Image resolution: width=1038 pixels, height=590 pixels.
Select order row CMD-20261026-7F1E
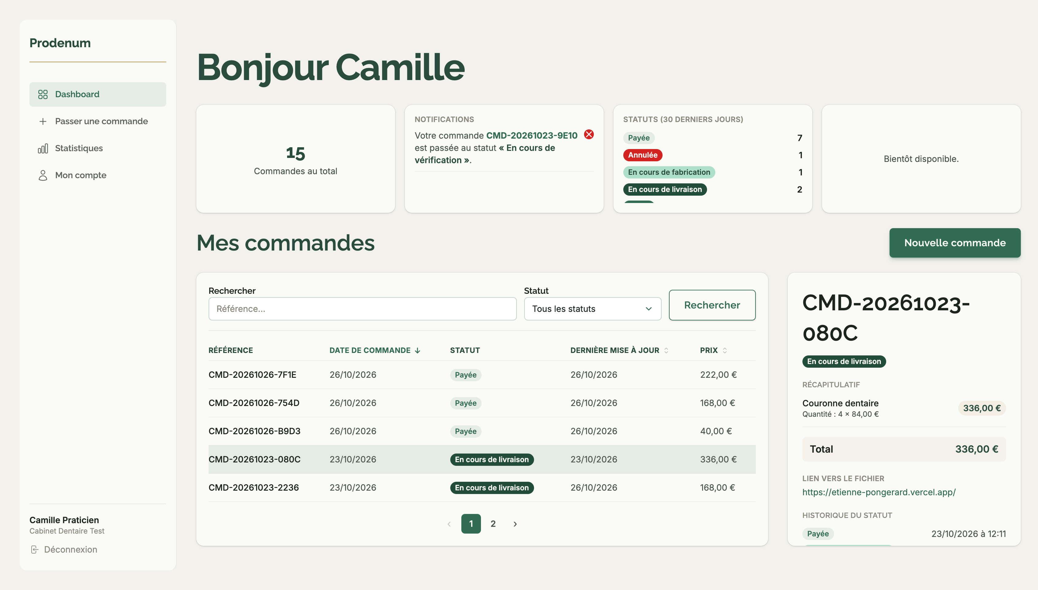point(482,375)
